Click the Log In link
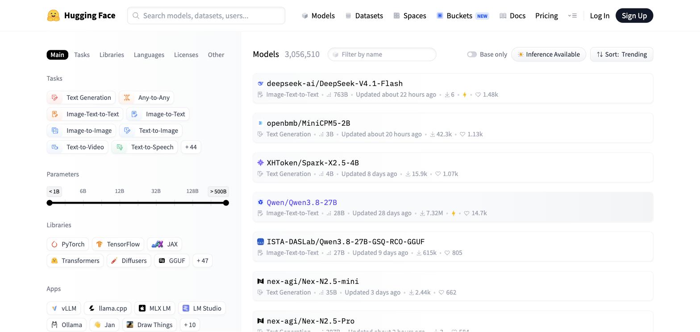Image resolution: width=700 pixels, height=332 pixels. (600, 16)
